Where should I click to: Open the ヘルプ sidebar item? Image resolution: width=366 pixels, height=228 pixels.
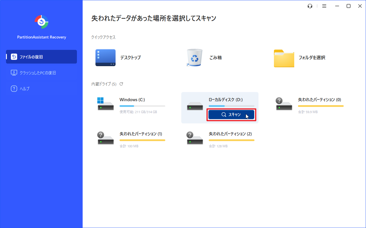[x=24, y=89]
